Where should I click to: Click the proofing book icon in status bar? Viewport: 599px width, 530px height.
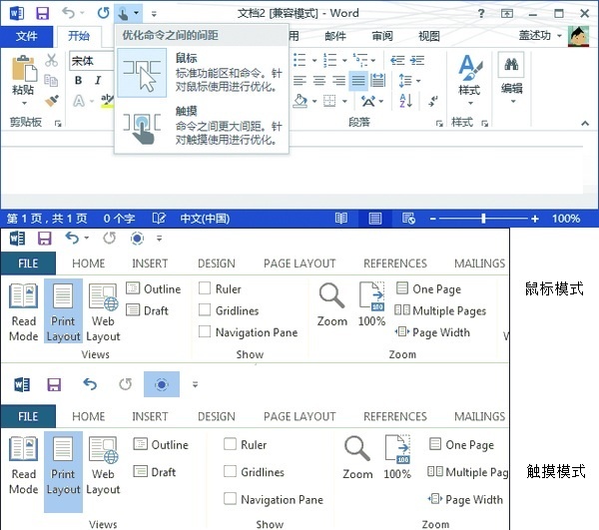tap(159, 219)
